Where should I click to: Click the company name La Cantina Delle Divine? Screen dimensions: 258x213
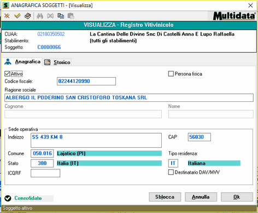tap(162, 34)
